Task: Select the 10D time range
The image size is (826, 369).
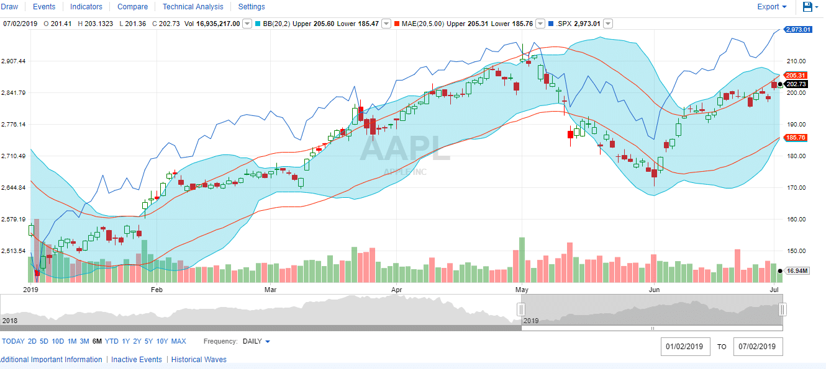Action: pyautogui.click(x=58, y=341)
